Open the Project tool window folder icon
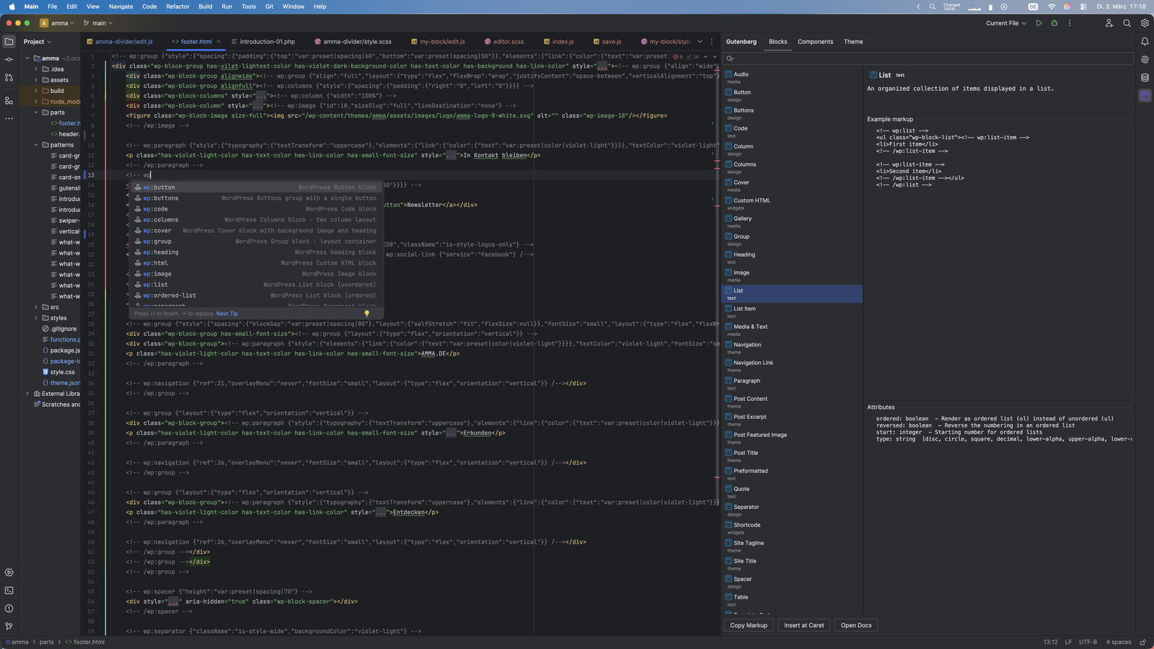This screenshot has height=649, width=1154. (9, 42)
